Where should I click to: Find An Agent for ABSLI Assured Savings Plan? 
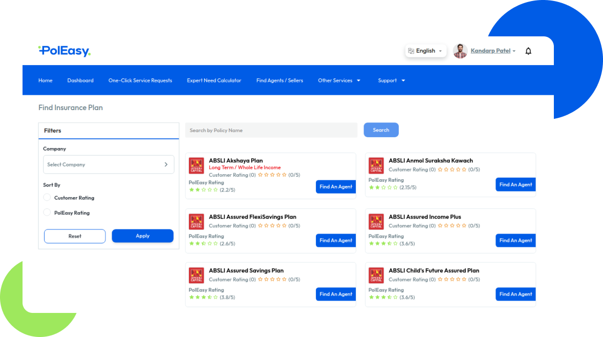[x=336, y=294]
